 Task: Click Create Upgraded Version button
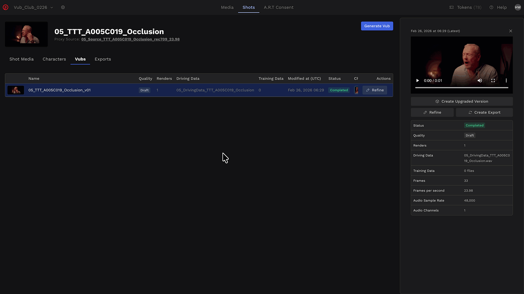(x=462, y=101)
